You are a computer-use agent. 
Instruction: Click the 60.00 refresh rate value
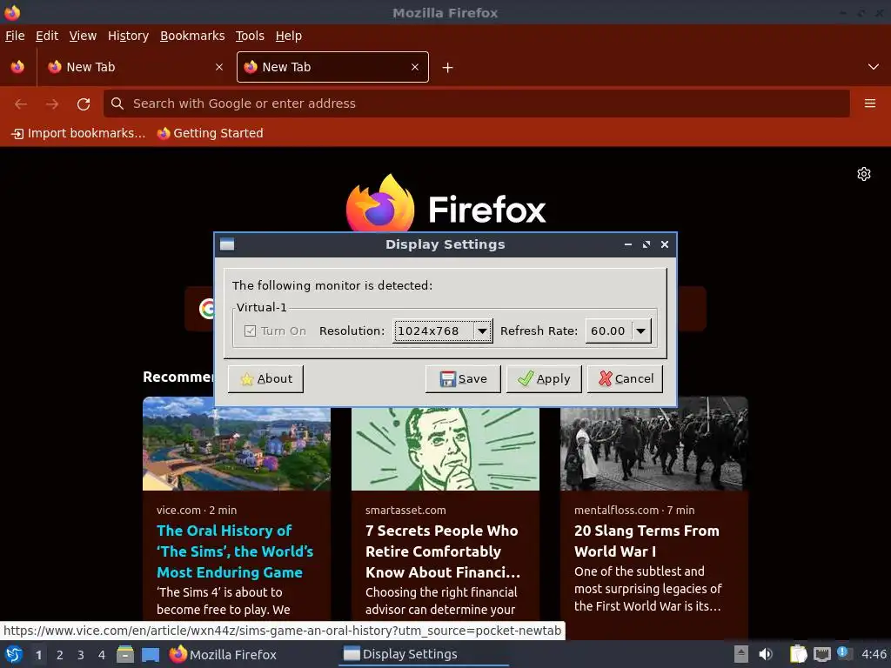[608, 331]
